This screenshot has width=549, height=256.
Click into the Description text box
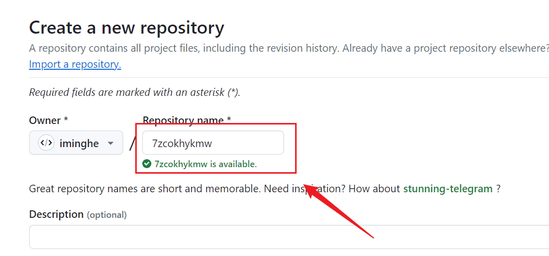(287, 236)
